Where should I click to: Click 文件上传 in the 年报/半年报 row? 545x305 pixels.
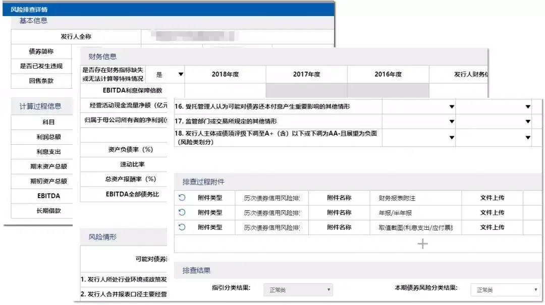(x=492, y=212)
